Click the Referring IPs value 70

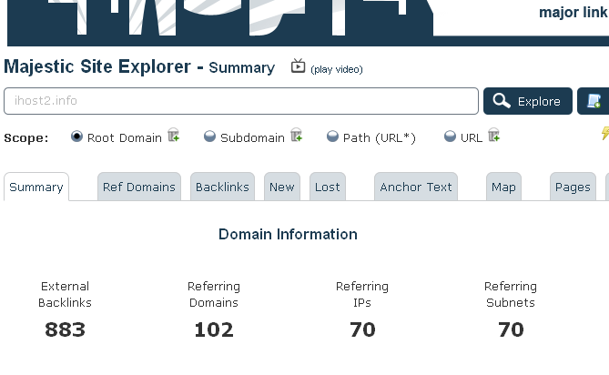362,329
